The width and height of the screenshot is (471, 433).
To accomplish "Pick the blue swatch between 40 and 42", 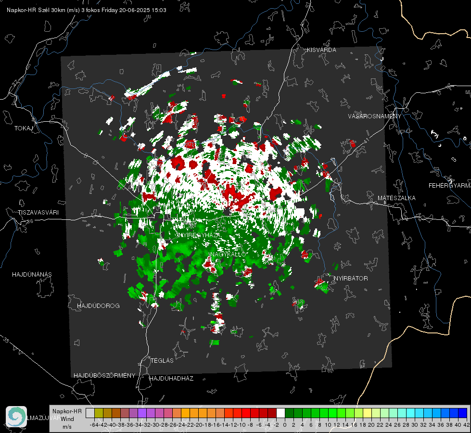I will tap(463, 413).
